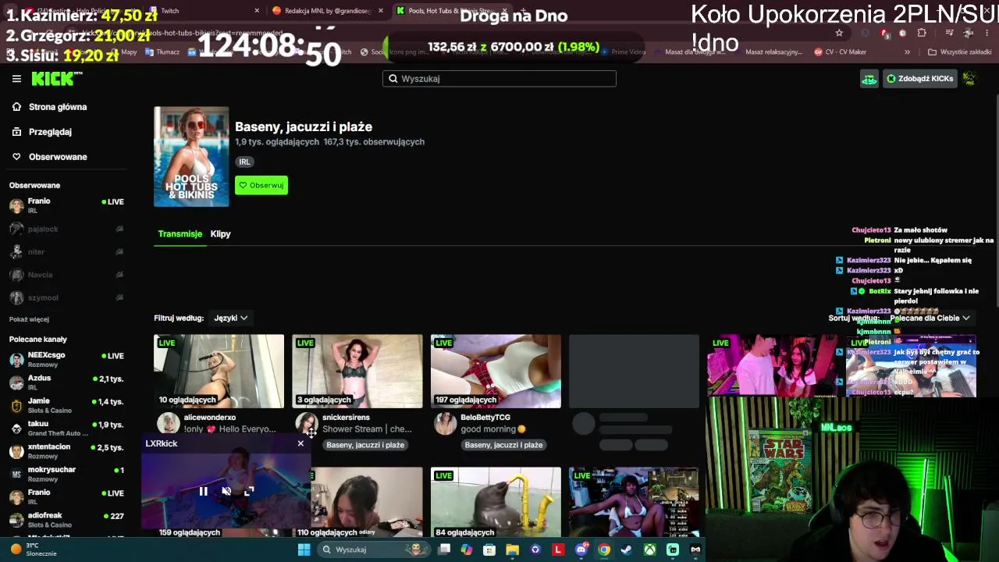The height and width of the screenshot is (562, 999).
Task: Open Steam from the taskbar
Action: coord(626,550)
